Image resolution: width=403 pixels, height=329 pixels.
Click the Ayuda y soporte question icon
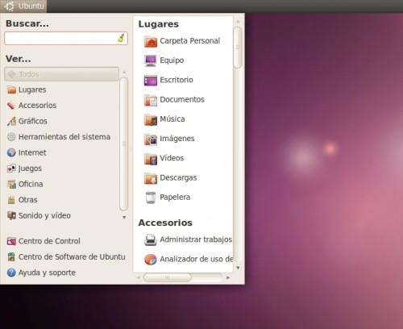click(11, 273)
